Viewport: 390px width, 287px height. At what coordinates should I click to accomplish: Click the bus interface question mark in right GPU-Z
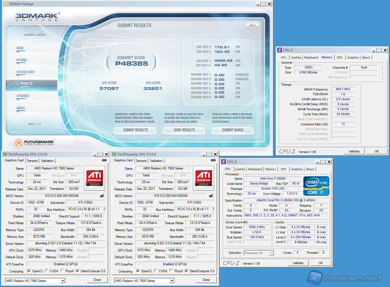[x=213, y=209]
